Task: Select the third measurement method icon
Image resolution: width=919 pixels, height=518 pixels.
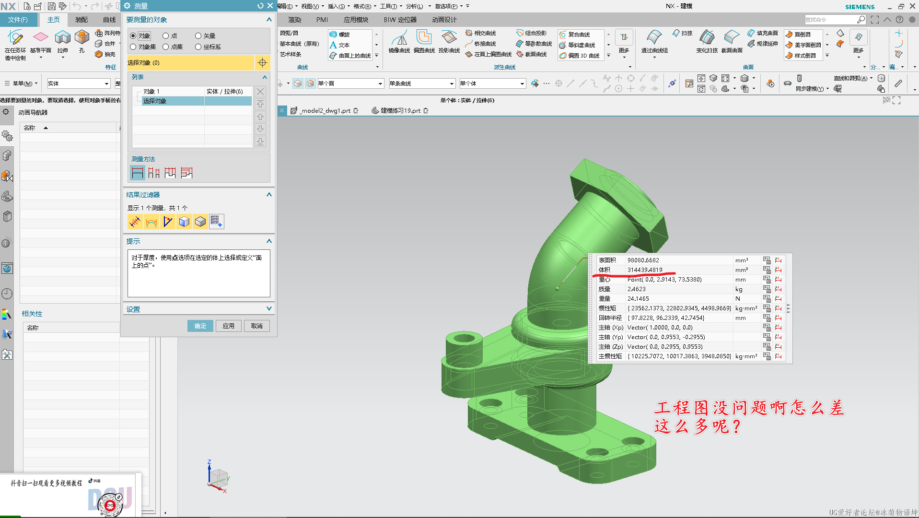Action: click(170, 173)
